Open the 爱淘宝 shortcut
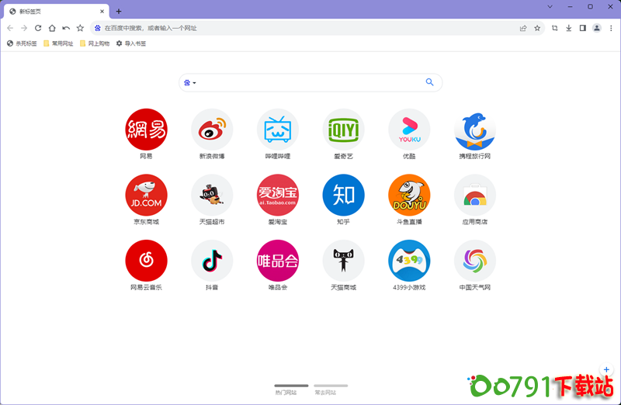The height and width of the screenshot is (405, 621). click(x=278, y=196)
